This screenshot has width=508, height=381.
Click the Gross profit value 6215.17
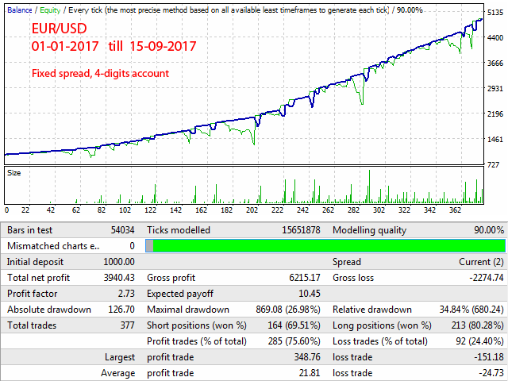pyautogui.click(x=305, y=278)
